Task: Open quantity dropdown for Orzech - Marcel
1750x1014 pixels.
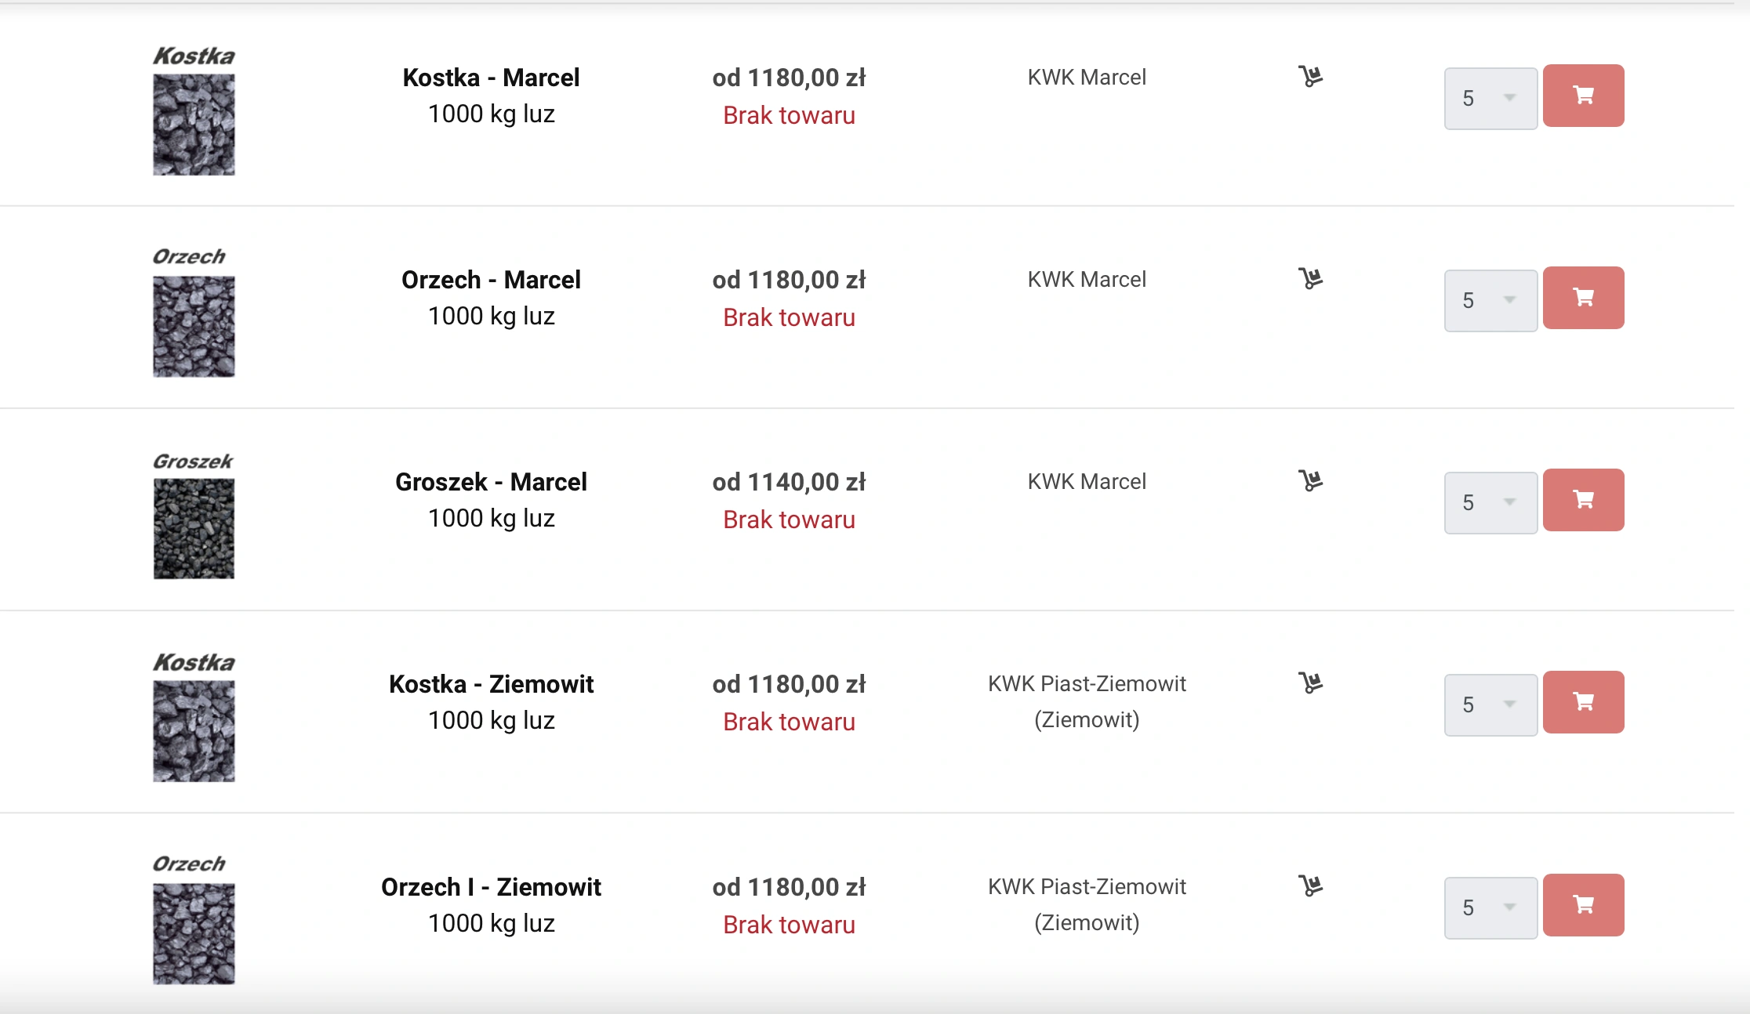Action: coord(1490,300)
